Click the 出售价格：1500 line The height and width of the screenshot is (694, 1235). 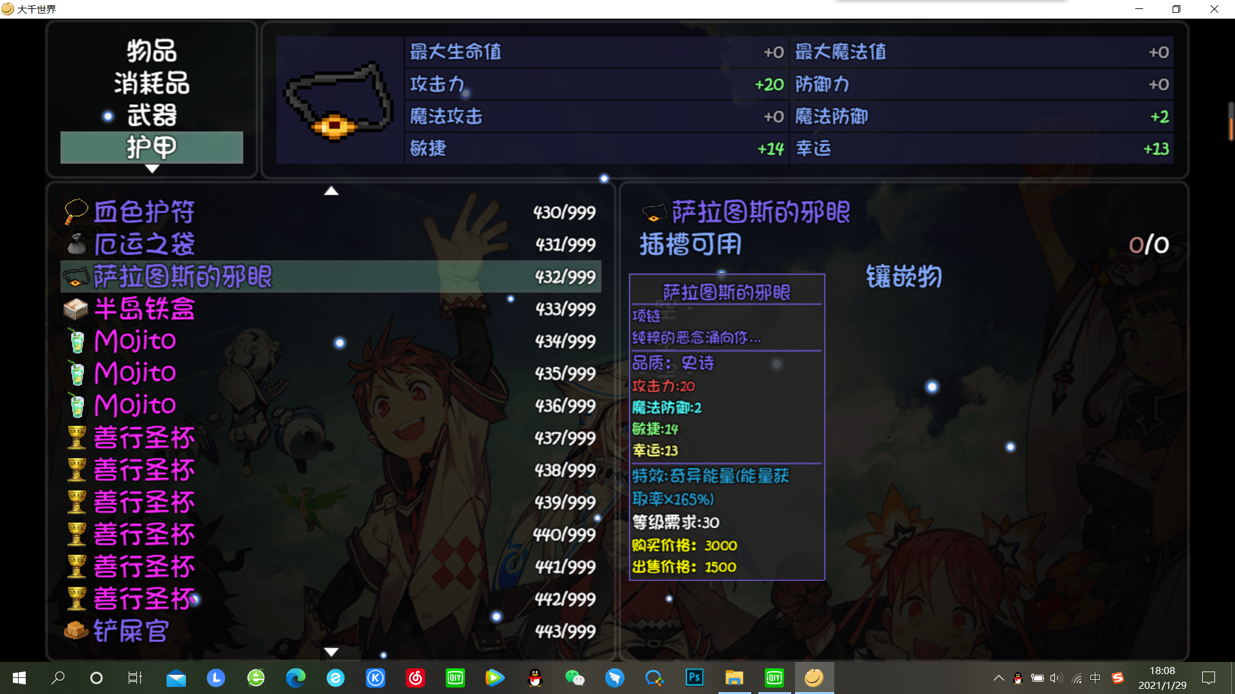tap(684, 567)
